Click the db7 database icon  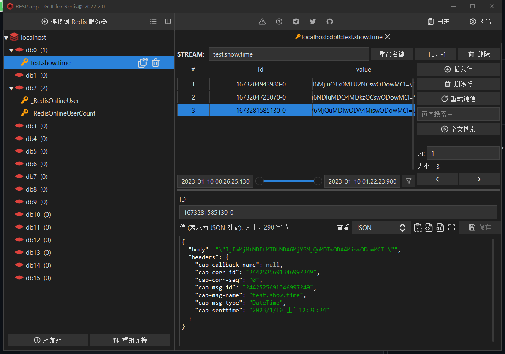19,176
